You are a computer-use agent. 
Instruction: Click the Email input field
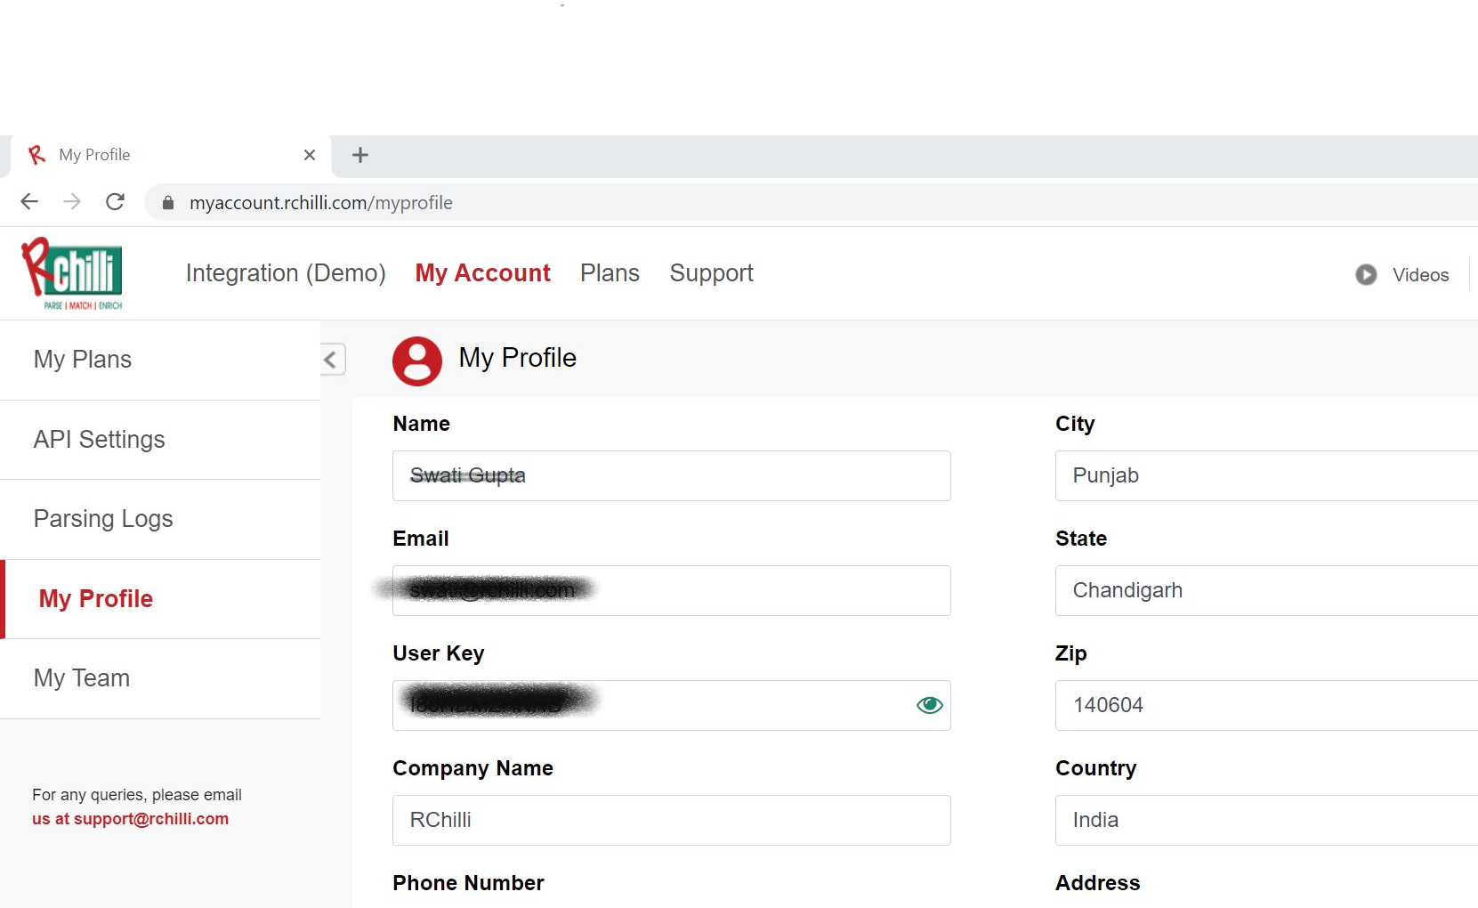point(672,590)
